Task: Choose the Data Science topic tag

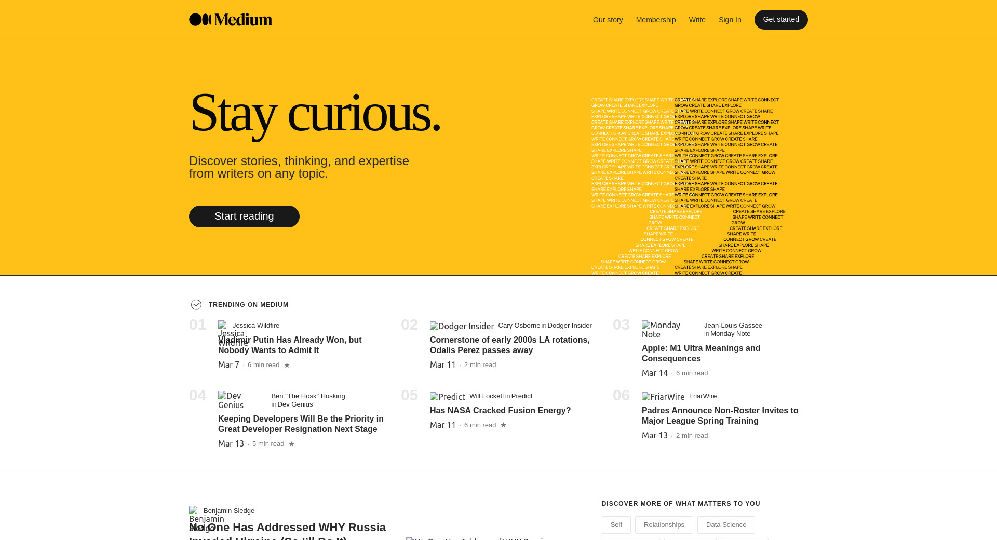Action: click(725, 525)
